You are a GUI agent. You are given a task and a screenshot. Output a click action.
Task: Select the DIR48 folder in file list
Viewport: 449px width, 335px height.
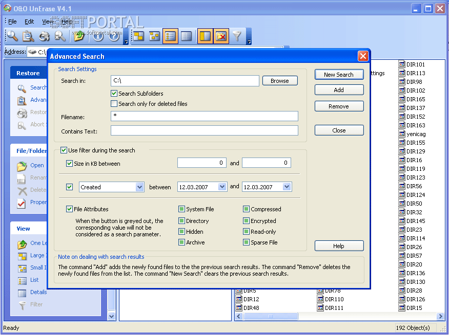247,308
